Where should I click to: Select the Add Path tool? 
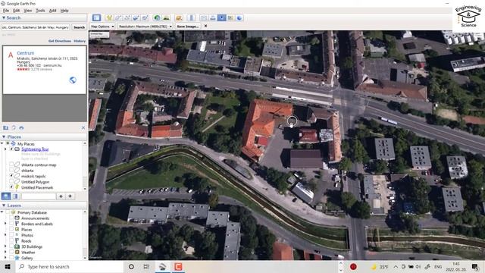pyautogui.click(x=127, y=18)
